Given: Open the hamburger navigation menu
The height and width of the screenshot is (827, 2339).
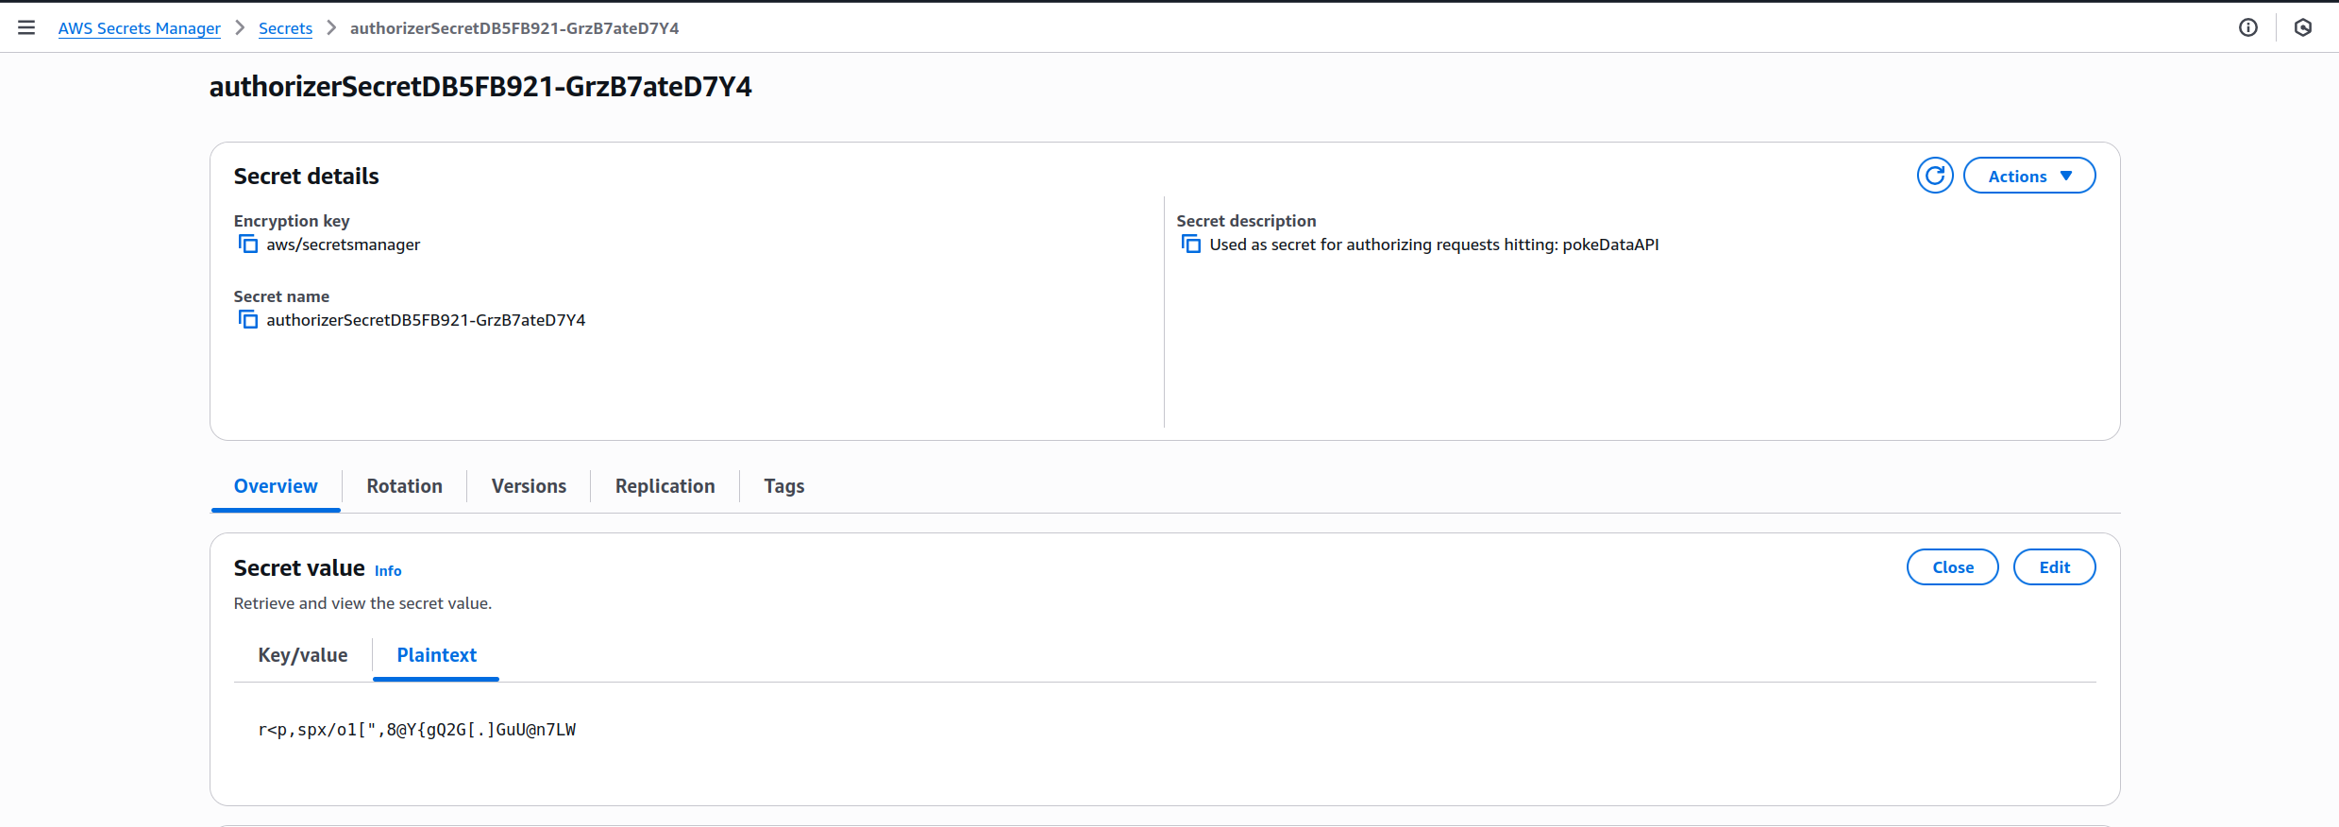Looking at the screenshot, I should pyautogui.click(x=26, y=27).
